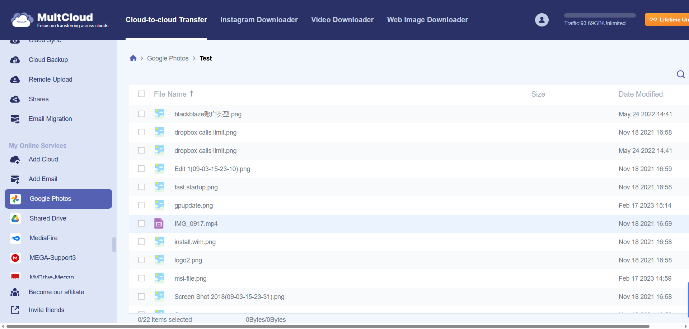The height and width of the screenshot is (329, 689).
Task: Click the sidebar vertical scrollbar thumb
Action: click(114, 245)
